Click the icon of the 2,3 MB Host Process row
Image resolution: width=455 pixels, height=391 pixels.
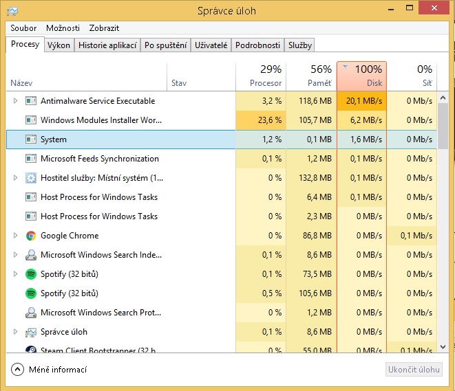(31, 216)
